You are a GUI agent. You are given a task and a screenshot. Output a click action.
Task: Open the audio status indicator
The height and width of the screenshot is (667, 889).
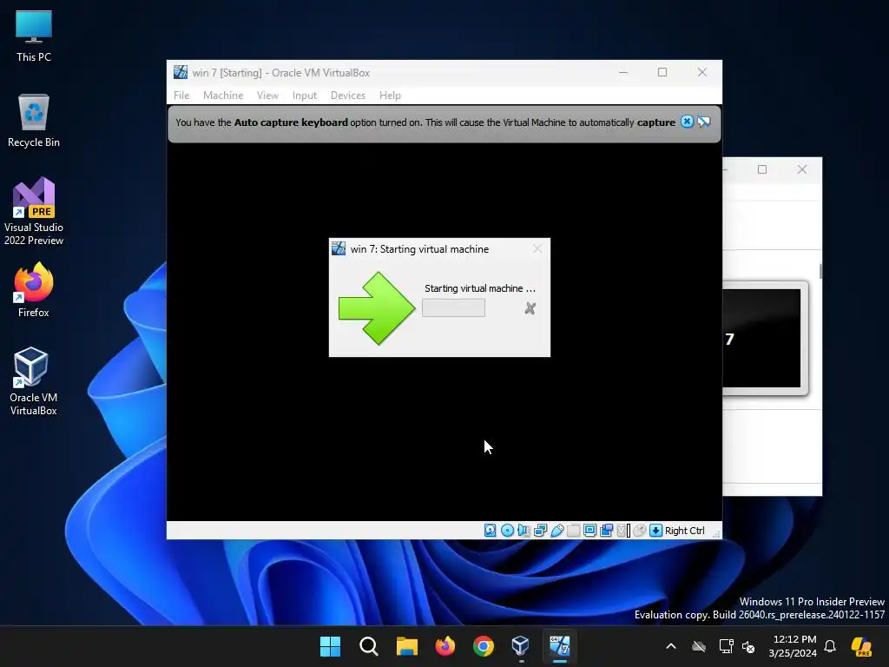tap(524, 531)
